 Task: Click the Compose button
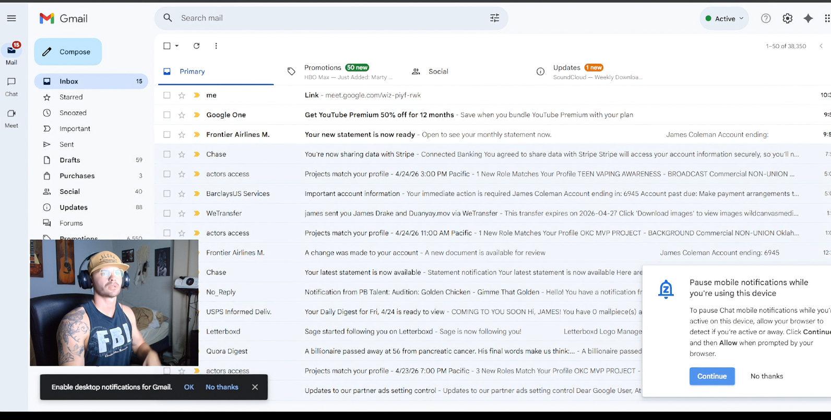[68, 52]
